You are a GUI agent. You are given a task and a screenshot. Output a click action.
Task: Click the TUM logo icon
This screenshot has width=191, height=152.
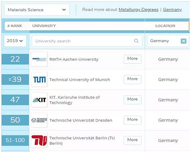(39, 79)
